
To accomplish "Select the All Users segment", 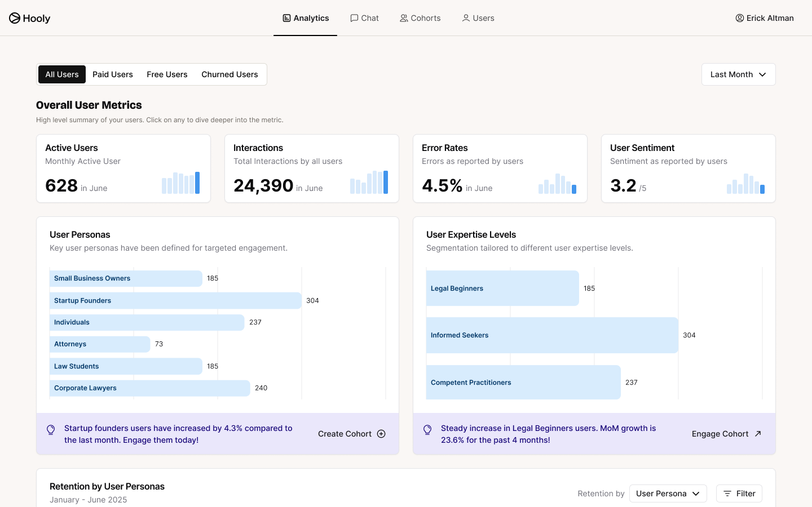I will (x=62, y=74).
